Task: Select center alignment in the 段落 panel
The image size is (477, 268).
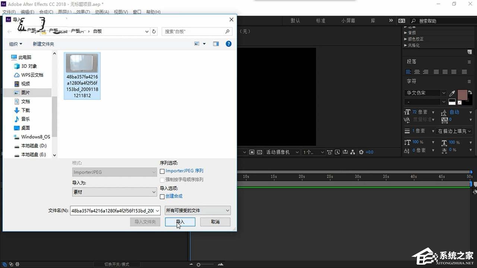Action: pyautogui.click(x=417, y=72)
